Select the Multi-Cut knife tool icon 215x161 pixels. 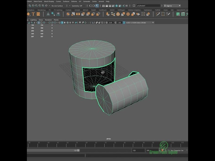[158, 14]
